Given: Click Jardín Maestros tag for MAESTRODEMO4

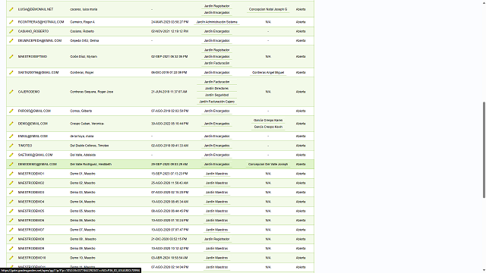Looking at the screenshot, I should point(216,202).
